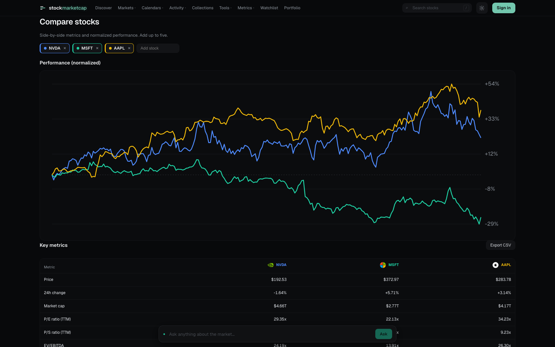Click NVDA price $192.53
555x347 pixels.
pyautogui.click(x=279, y=280)
